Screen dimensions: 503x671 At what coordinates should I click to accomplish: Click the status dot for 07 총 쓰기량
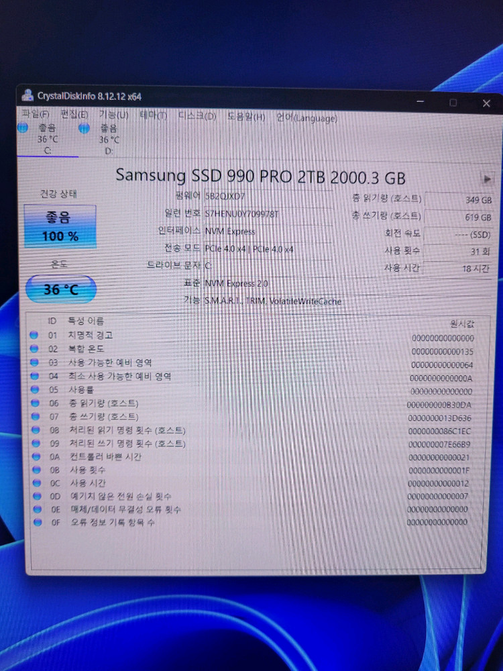(x=36, y=417)
